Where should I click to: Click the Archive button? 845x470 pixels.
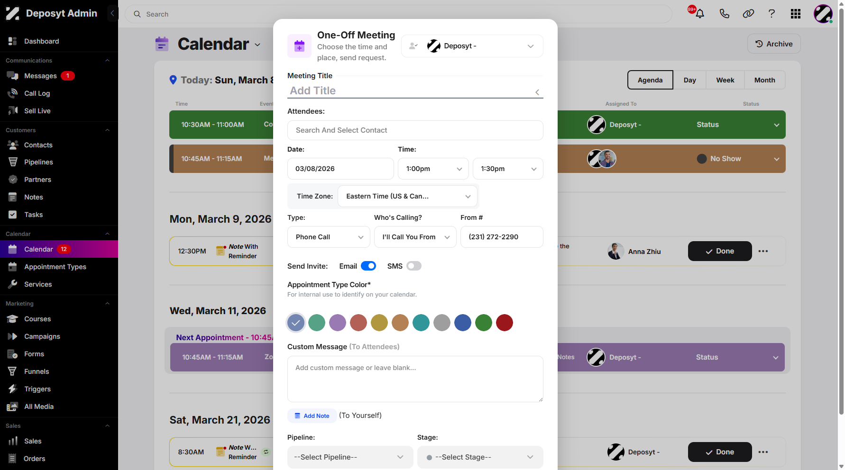(774, 44)
